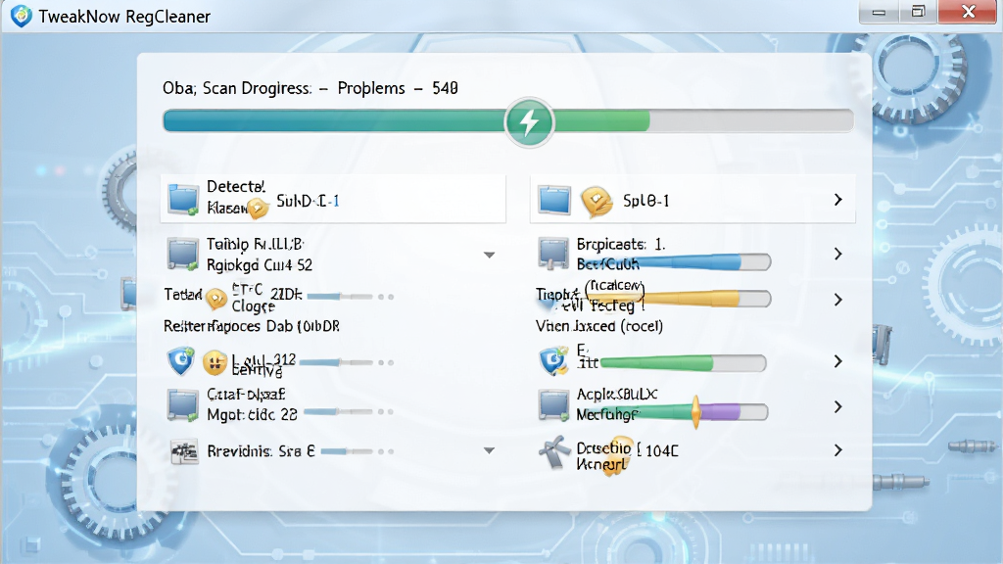Close the TweakNow RegCleaner window

tap(969, 12)
